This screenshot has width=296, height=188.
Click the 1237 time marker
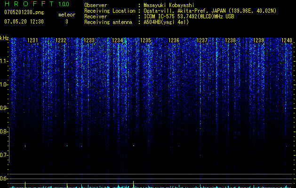tap(202, 40)
